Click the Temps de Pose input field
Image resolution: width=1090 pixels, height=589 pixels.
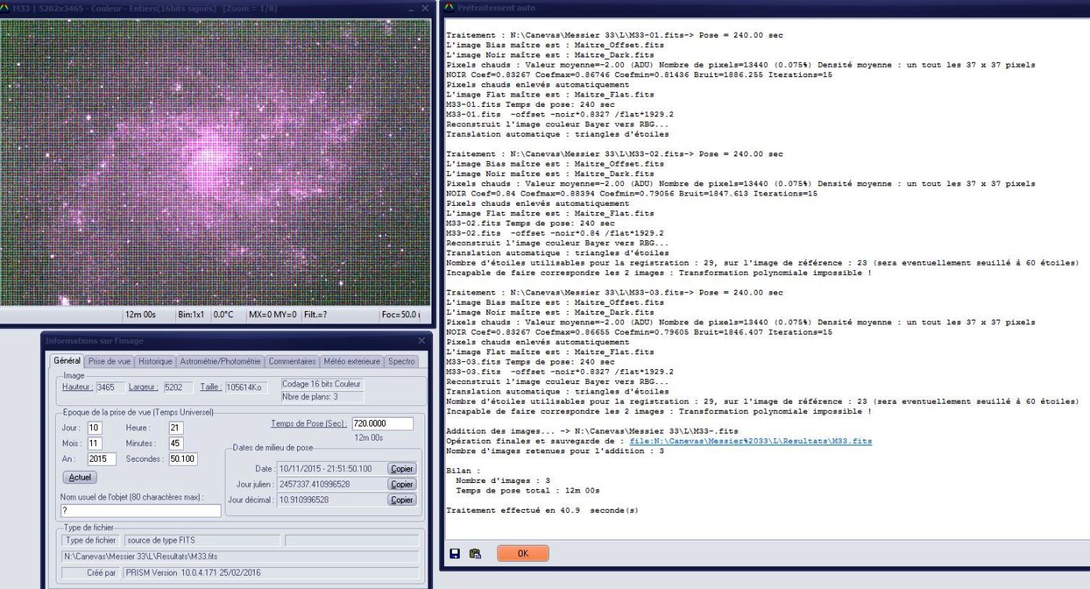point(380,424)
